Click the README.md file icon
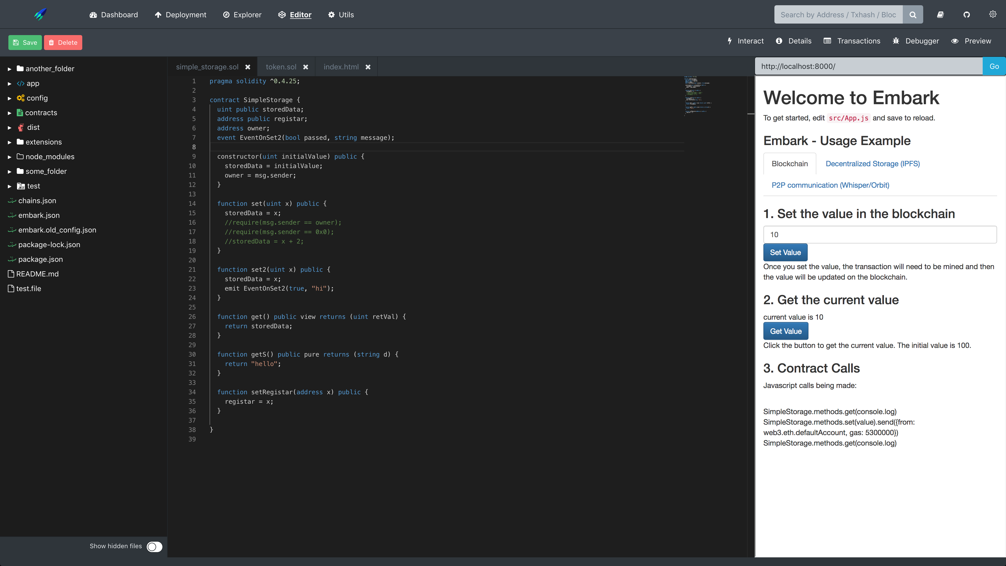Image resolution: width=1006 pixels, height=566 pixels. pyautogui.click(x=11, y=274)
